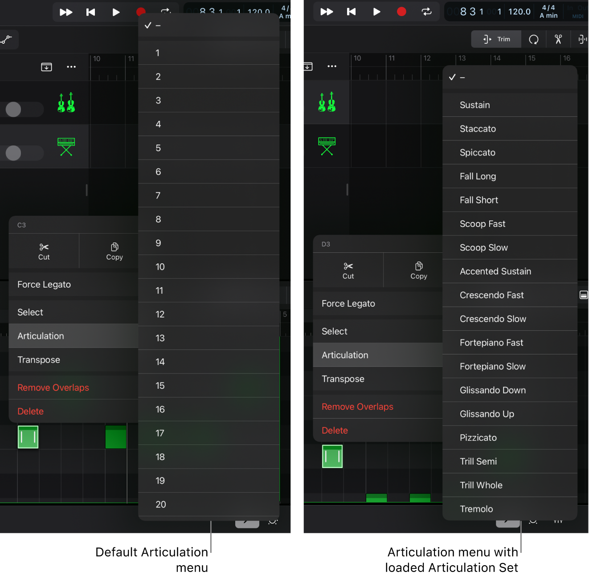Screen dimensions: 589x580
Task: Click the Cut scissors icon in D3 menu
Action: 348,266
